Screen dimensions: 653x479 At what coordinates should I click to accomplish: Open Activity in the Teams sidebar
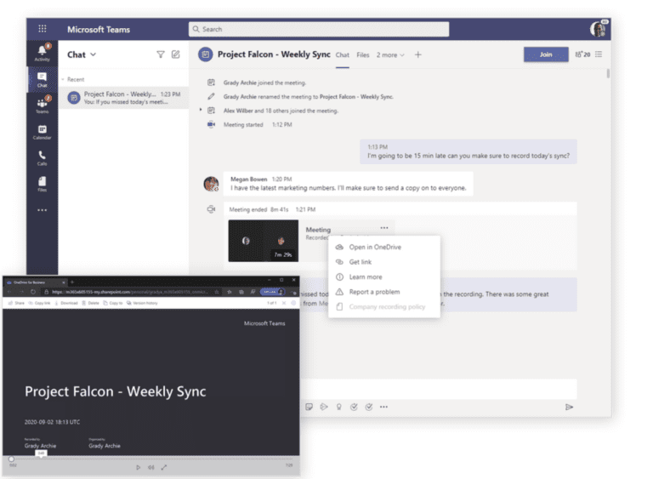point(42,53)
